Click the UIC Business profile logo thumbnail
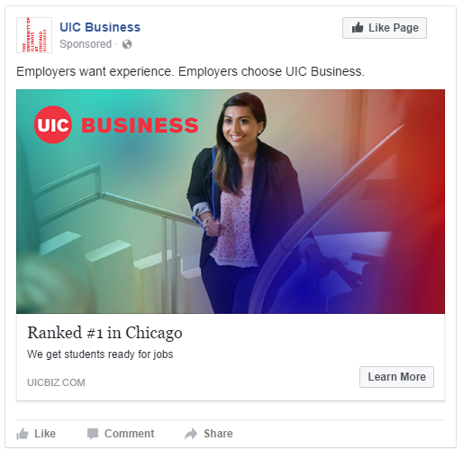Viewport: 463px width, 460px height. [x=34, y=35]
